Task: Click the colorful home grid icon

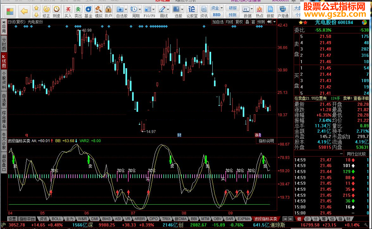Action: click(x=10, y=11)
